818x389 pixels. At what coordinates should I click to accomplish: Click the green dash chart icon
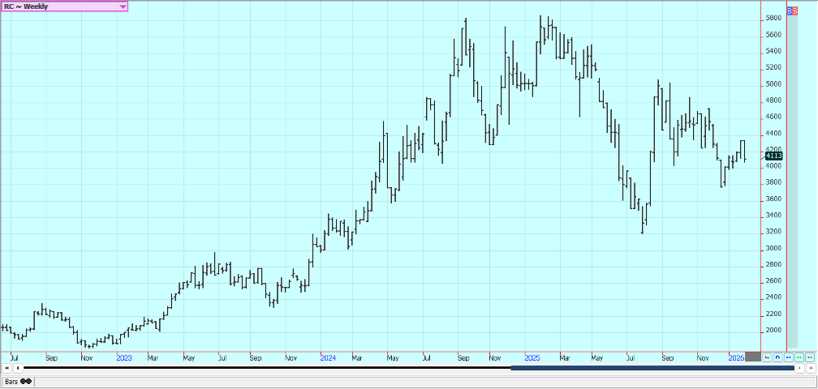click(x=799, y=357)
